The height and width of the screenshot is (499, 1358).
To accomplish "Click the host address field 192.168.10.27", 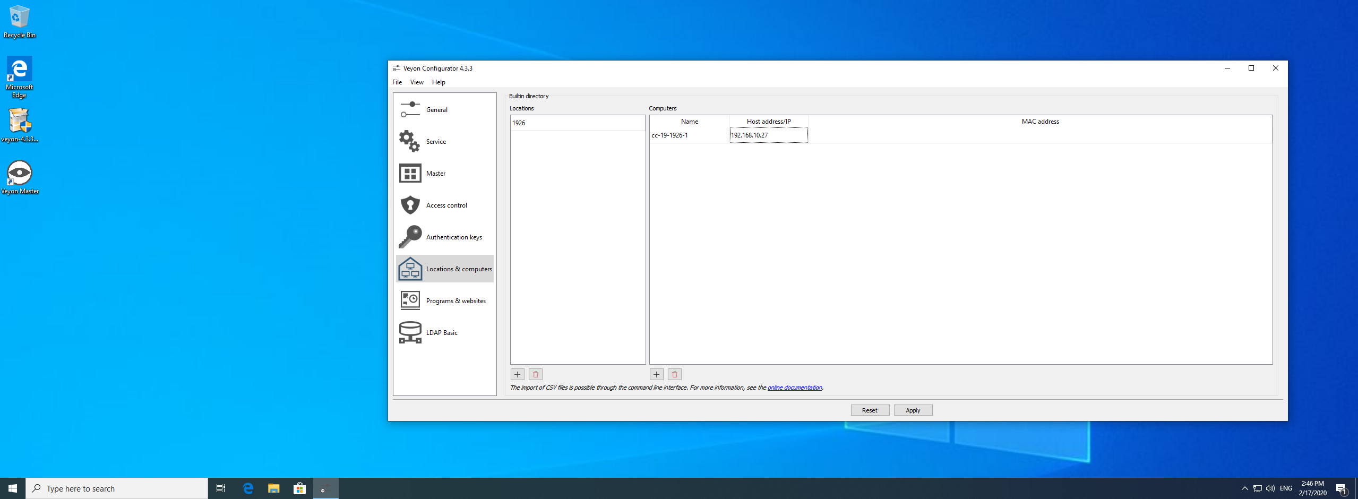I will point(769,135).
